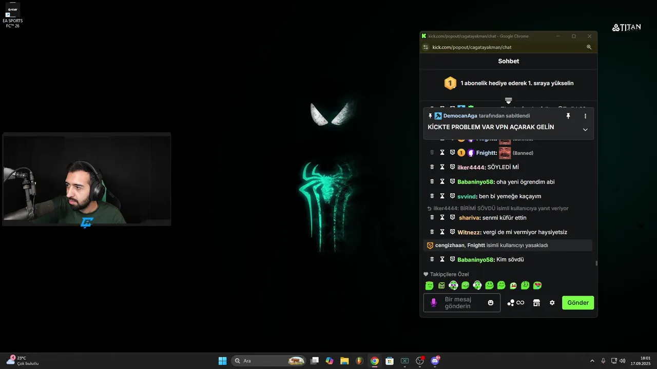Insert the angry square green emote
This screenshot has height=369, width=657.
coord(441,285)
